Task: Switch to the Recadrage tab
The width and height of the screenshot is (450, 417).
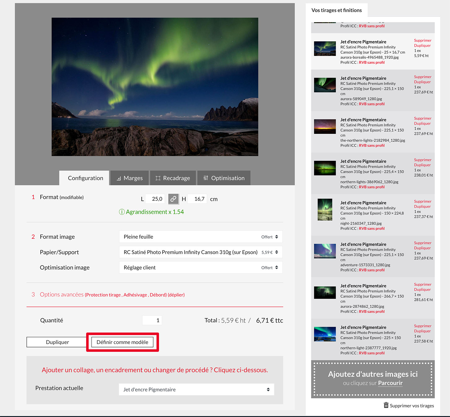Action: pos(173,178)
